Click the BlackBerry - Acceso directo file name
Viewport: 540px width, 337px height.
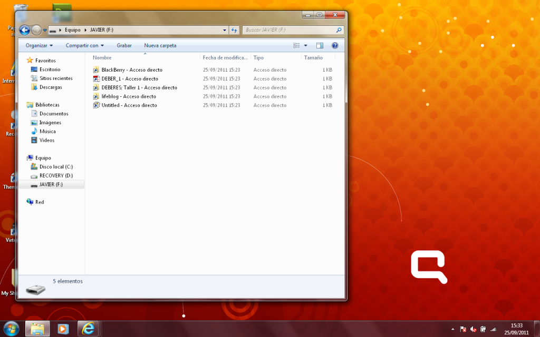coord(132,70)
